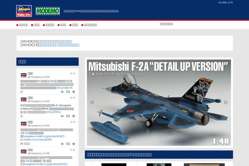The image size is (249, 166).
Task: Open the hasegawa-model.co.jp/product/fa07/ link
Action: pos(44,136)
